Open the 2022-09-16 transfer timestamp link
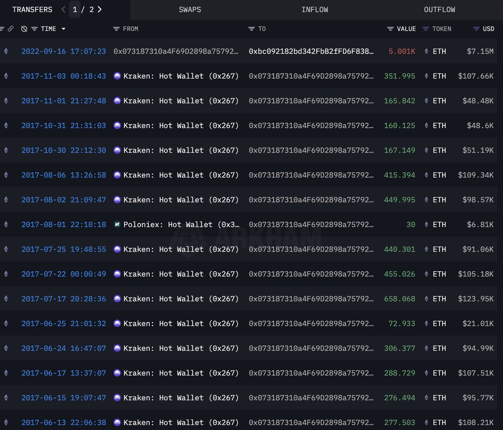The width and height of the screenshot is (503, 430). (x=64, y=51)
